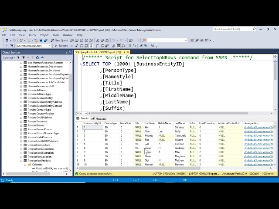279x209 pixels.
Task: Click the Cut scissors icon
Action: pos(98,40)
